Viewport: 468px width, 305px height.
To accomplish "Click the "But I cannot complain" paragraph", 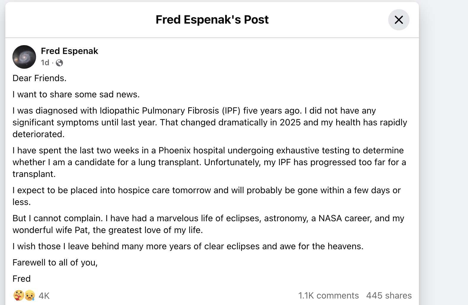I will click(208, 224).
